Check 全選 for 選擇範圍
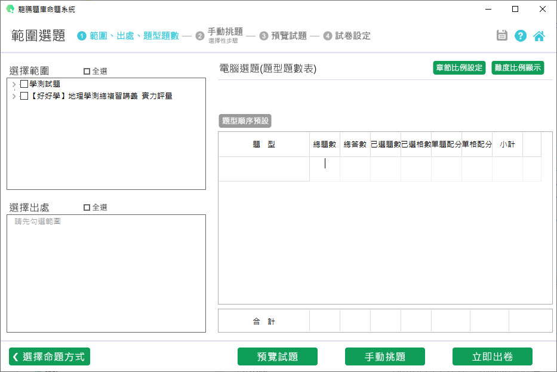The image size is (557, 372). click(87, 71)
